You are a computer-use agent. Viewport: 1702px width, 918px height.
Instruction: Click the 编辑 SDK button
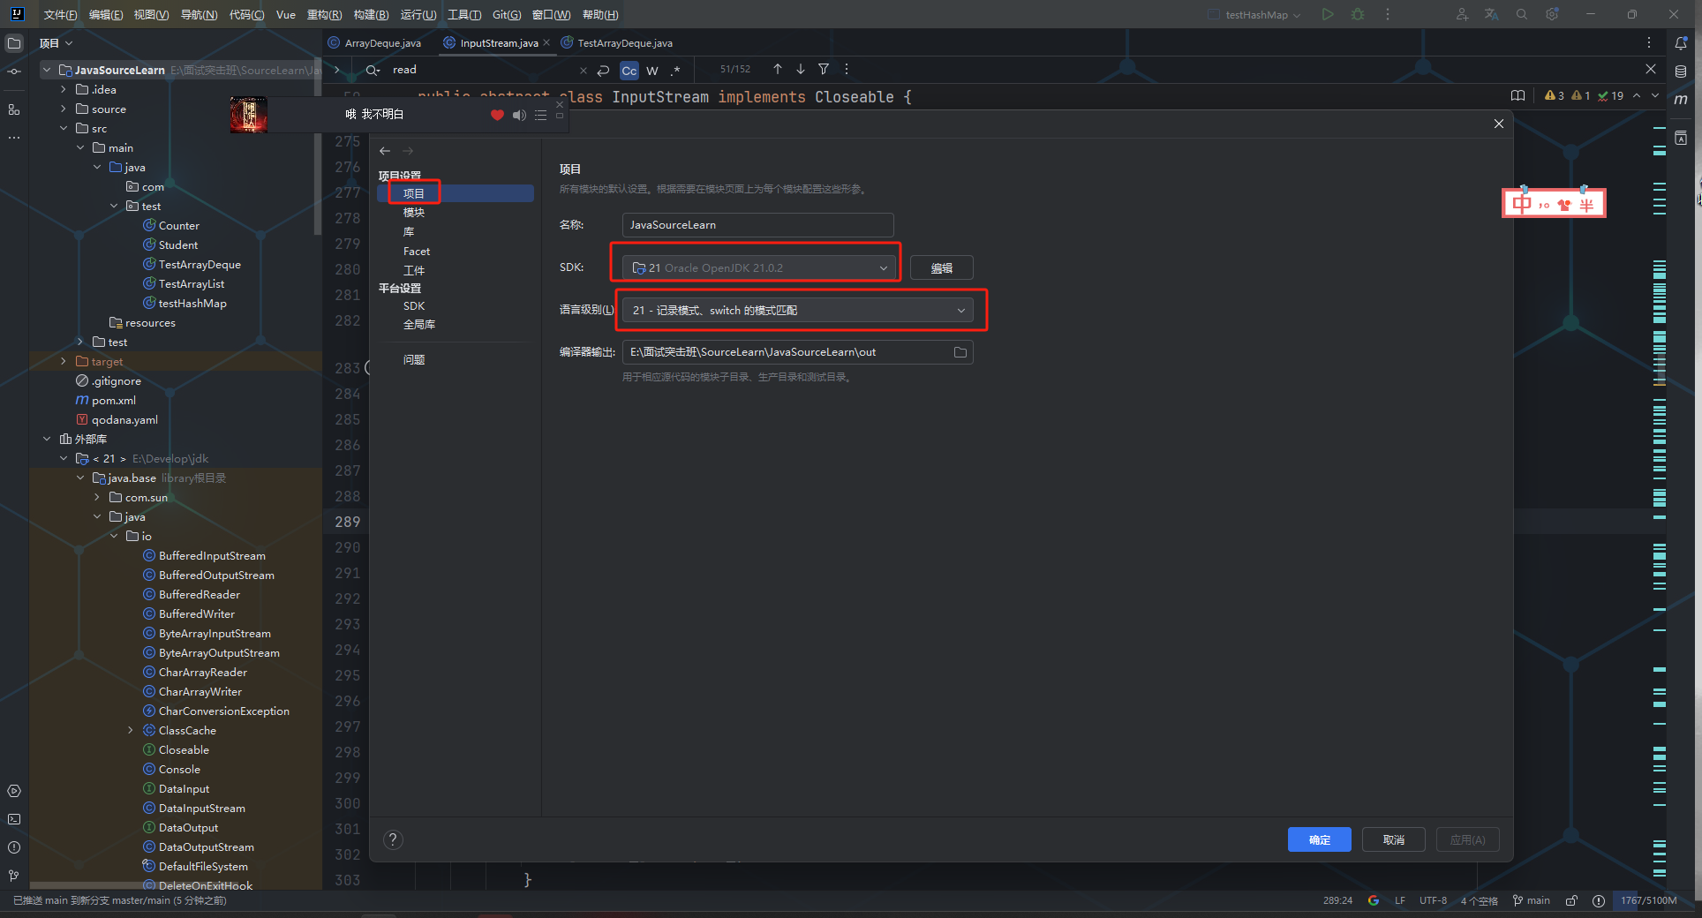(941, 267)
